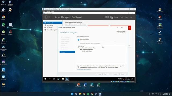
Task: Open the guest Windows Start button
Action: [45, 79]
